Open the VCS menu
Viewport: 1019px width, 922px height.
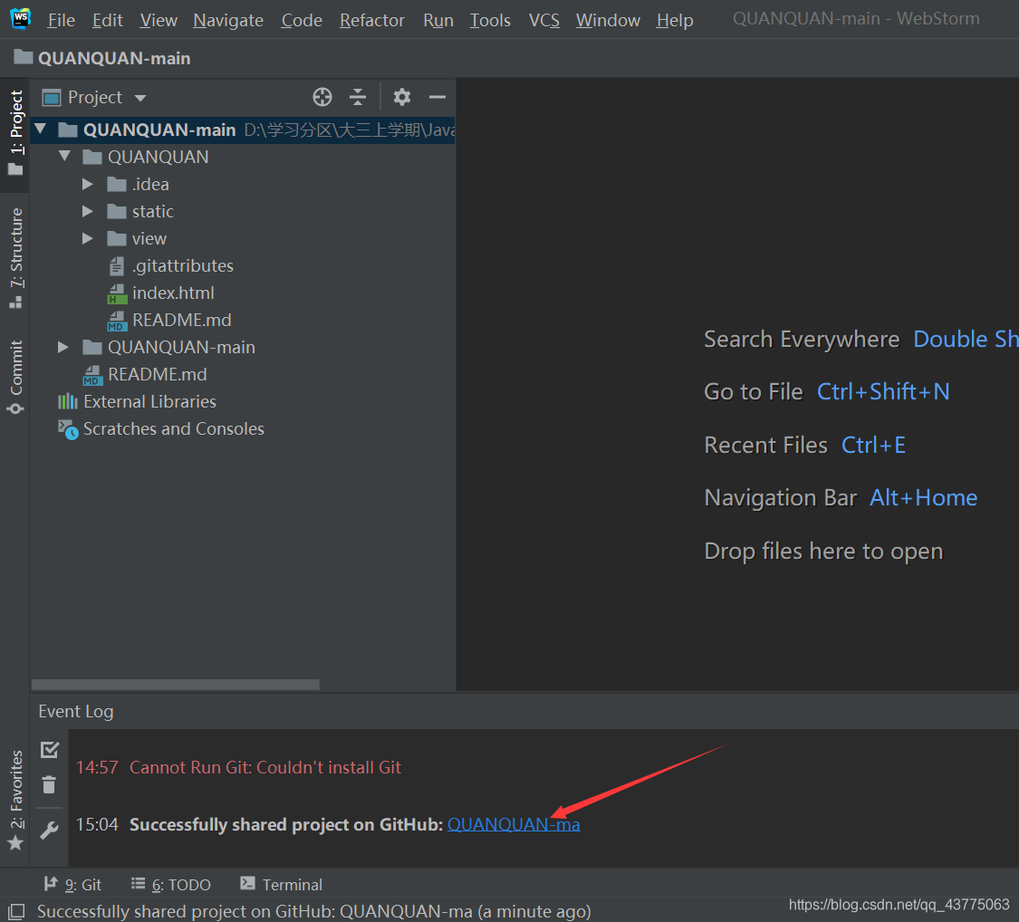tap(544, 20)
